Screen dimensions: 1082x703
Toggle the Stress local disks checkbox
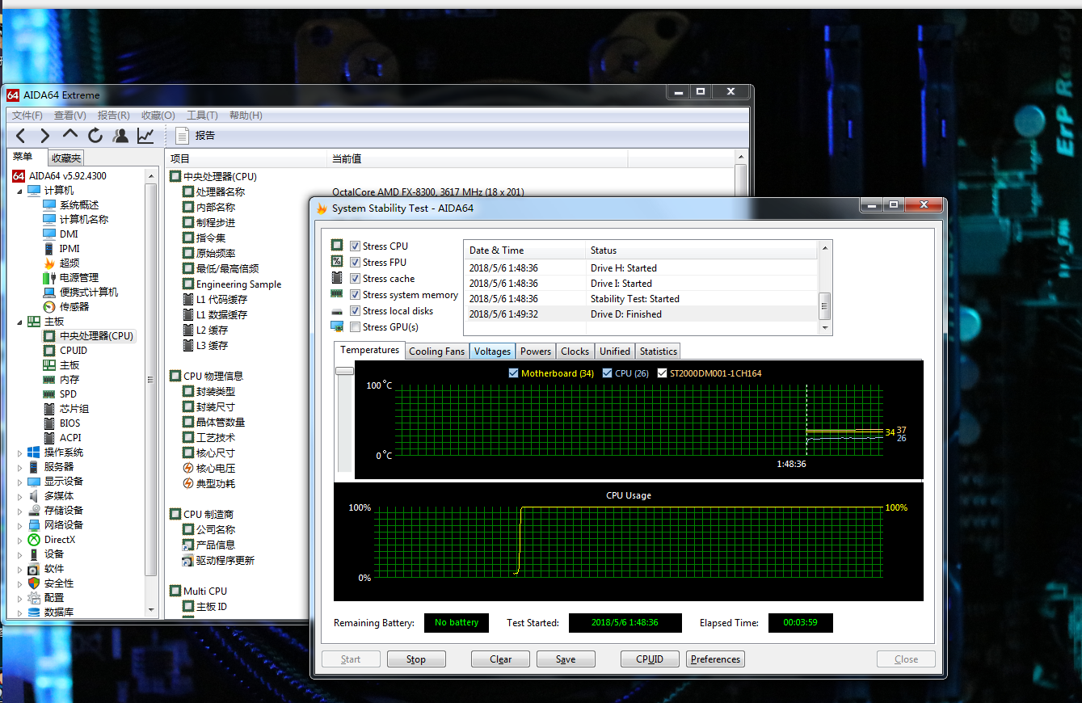[355, 310]
